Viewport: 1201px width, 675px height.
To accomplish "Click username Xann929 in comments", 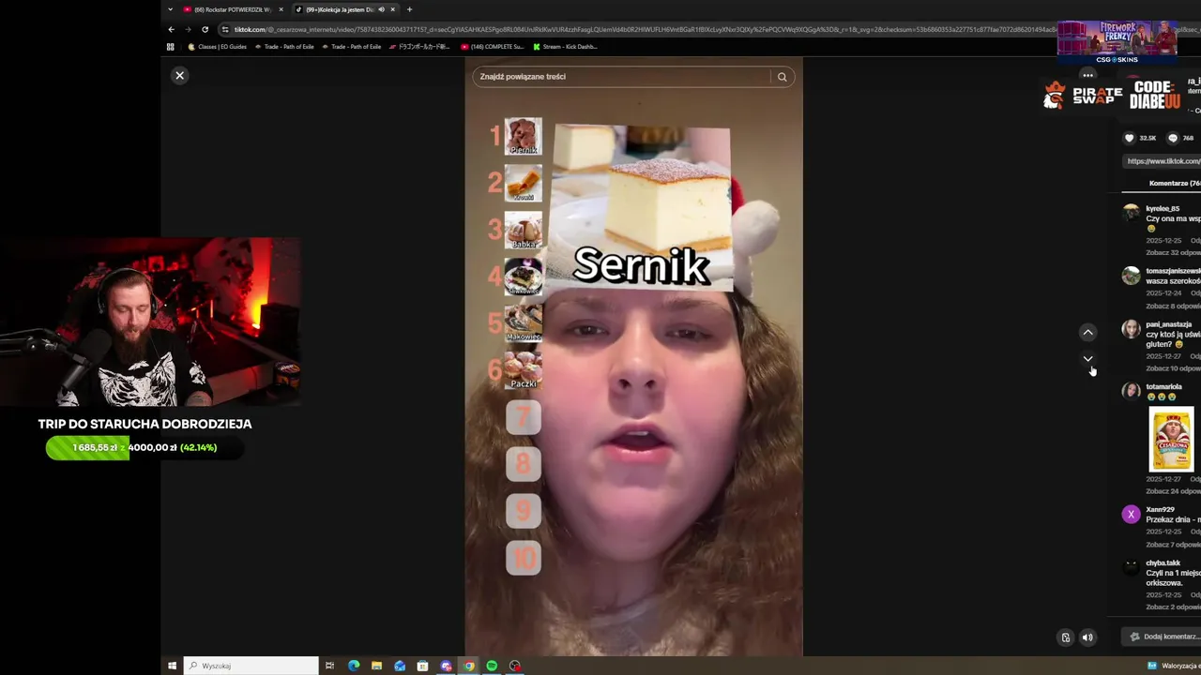I will tap(1160, 509).
